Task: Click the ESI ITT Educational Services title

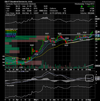Action: [19, 2]
